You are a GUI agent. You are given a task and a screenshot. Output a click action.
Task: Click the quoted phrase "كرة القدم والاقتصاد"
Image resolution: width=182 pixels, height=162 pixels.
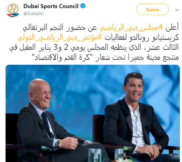point(62,57)
